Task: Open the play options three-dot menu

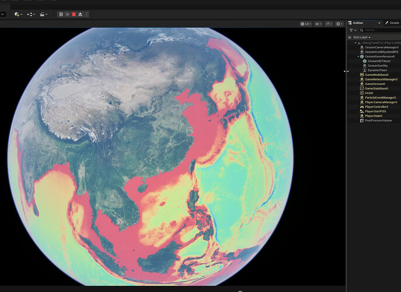Action: click(x=87, y=15)
